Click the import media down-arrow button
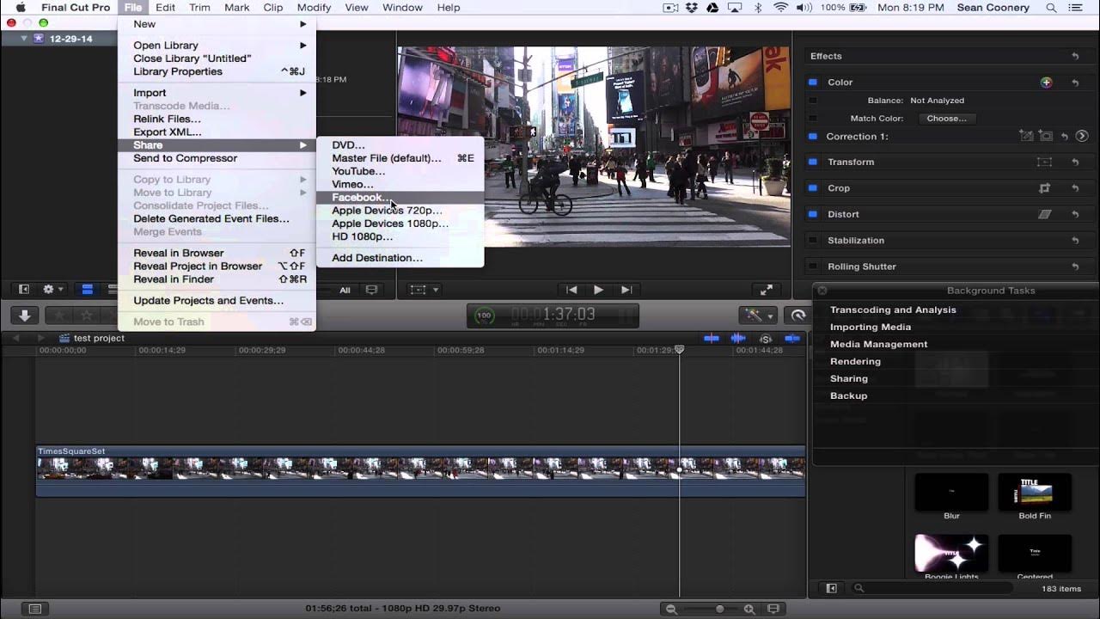The width and height of the screenshot is (1100, 619). (24, 316)
